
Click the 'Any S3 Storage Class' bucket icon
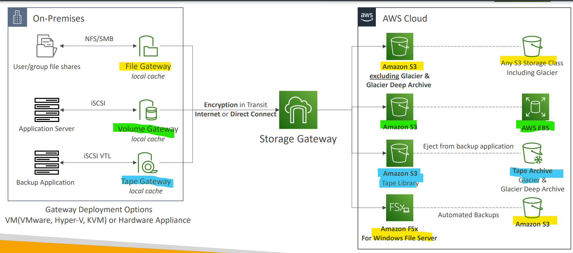pos(532,46)
